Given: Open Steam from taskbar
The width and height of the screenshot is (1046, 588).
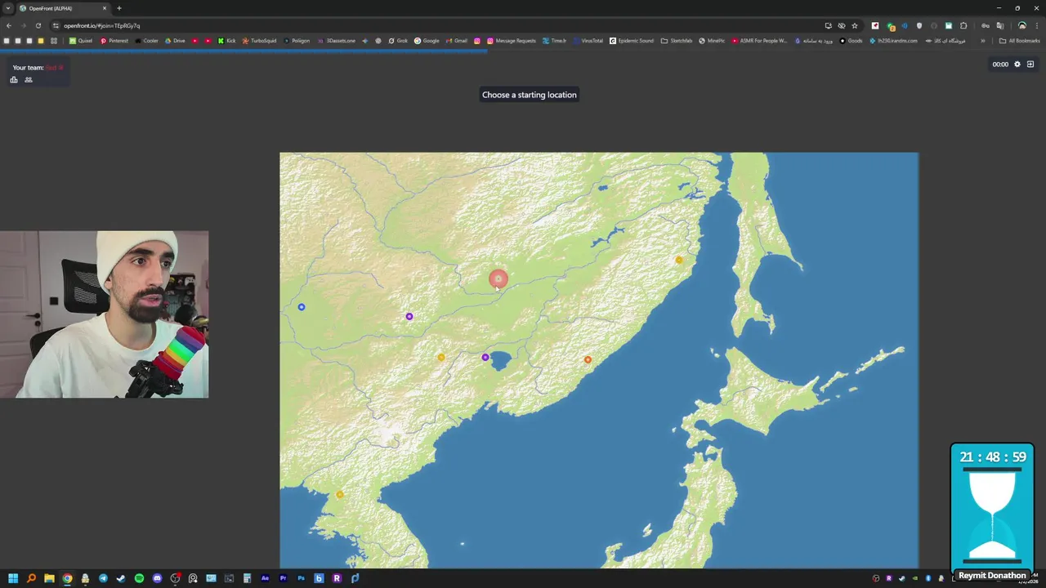Looking at the screenshot, I should tap(121, 578).
